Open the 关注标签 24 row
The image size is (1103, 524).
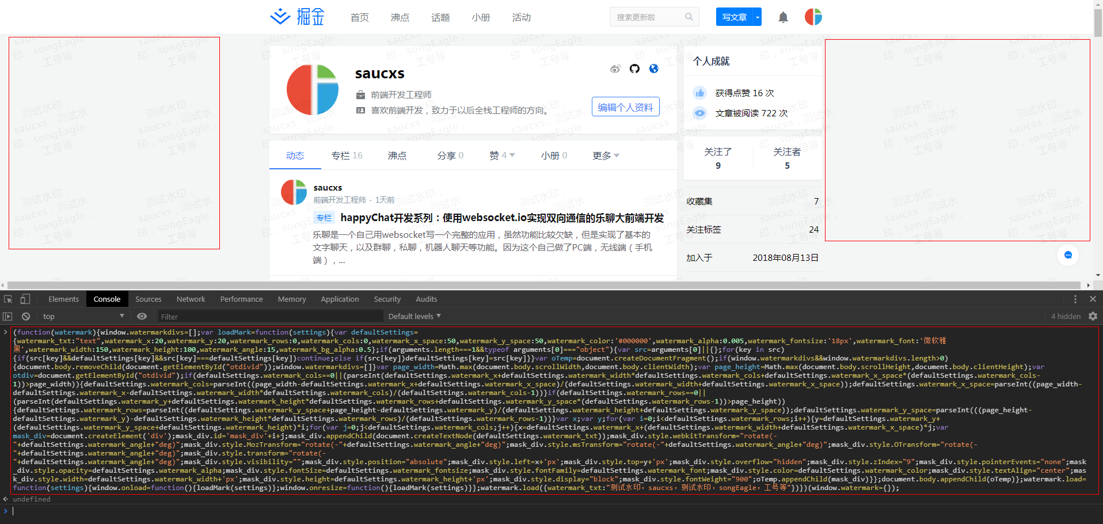click(752, 229)
